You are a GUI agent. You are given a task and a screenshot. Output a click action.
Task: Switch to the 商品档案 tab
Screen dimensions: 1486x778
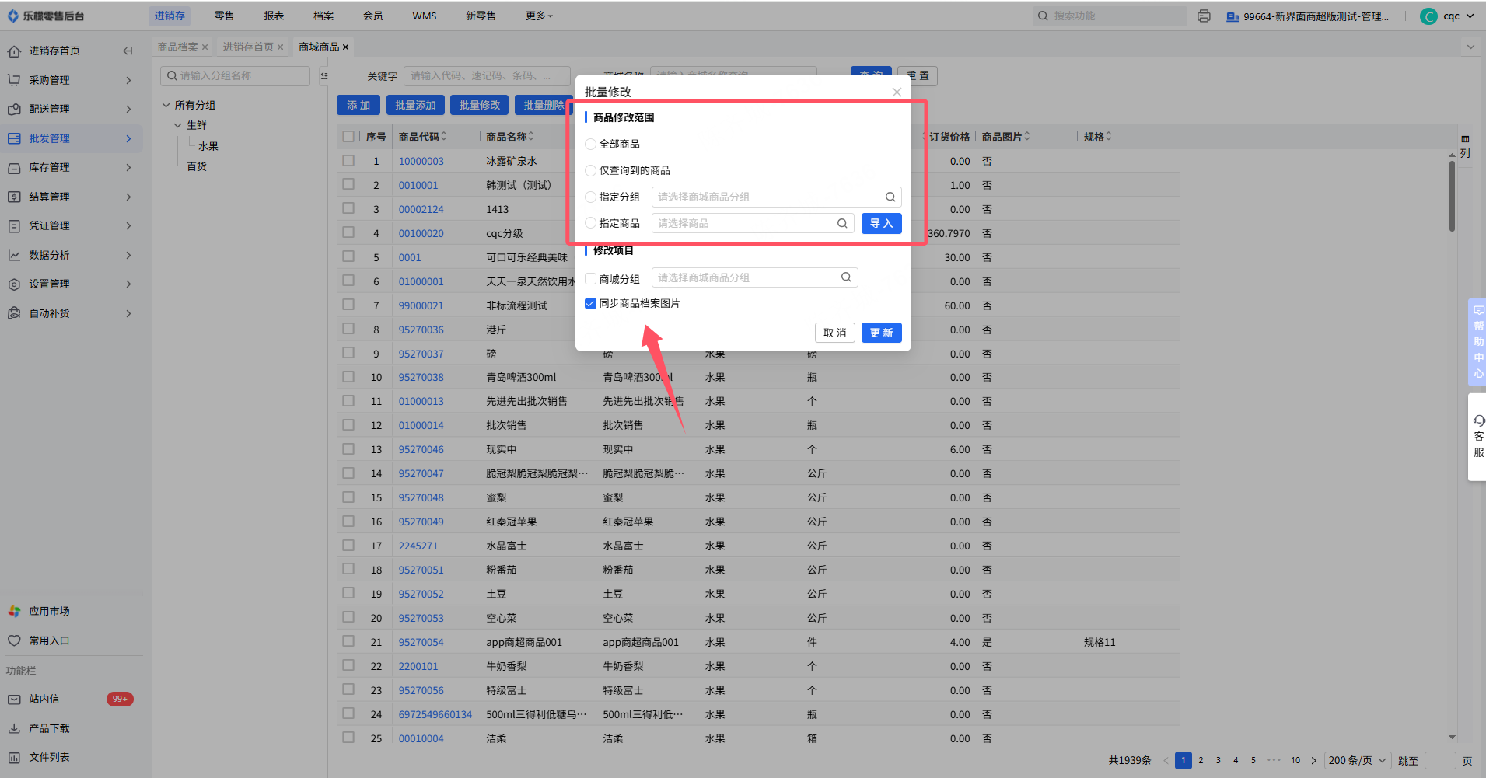pos(177,47)
